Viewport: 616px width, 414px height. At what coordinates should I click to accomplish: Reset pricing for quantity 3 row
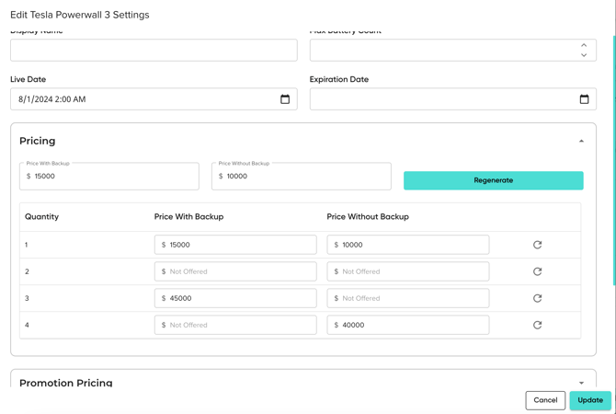[537, 298]
